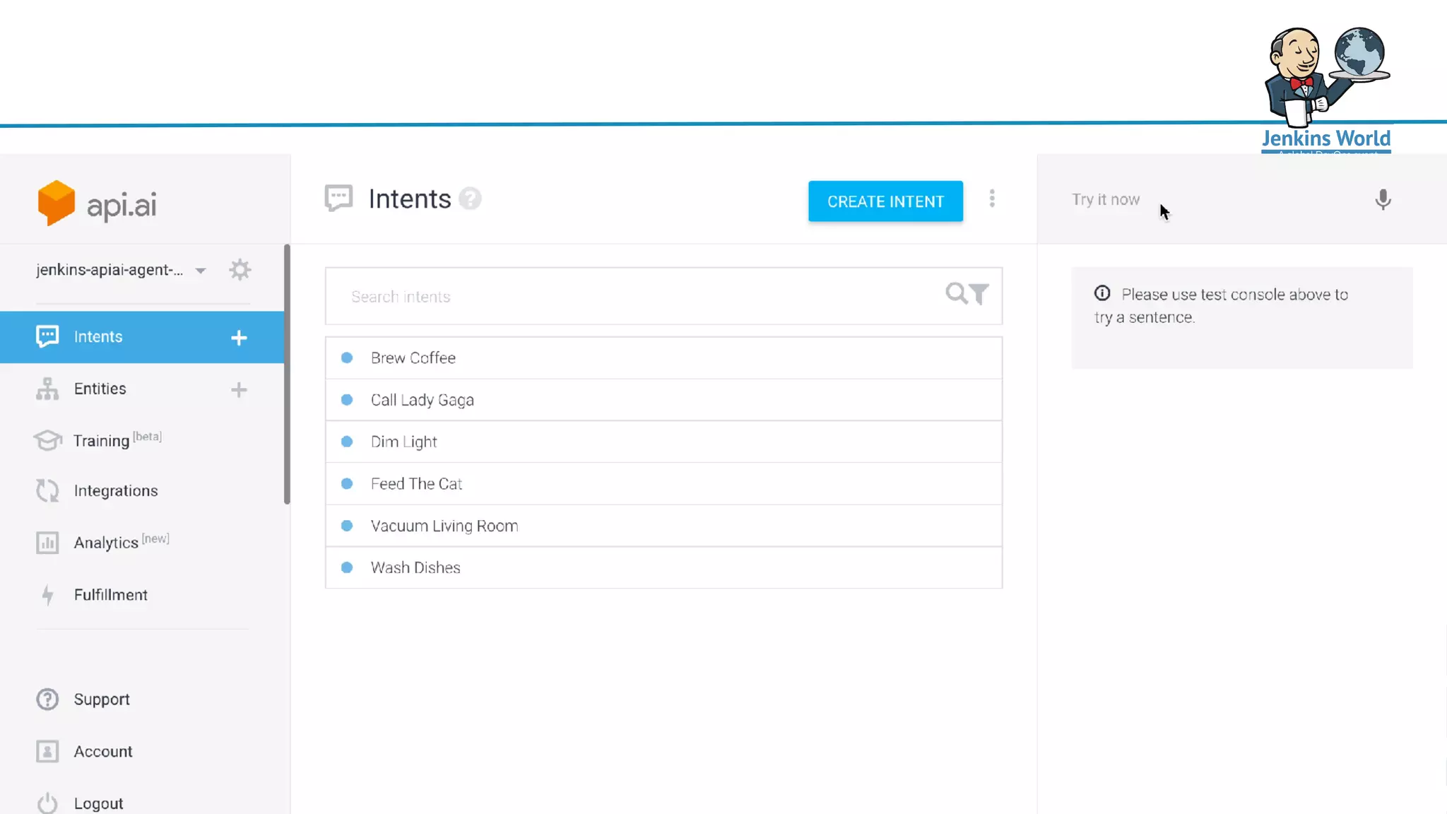Open the Training menu item

pyautogui.click(x=102, y=440)
